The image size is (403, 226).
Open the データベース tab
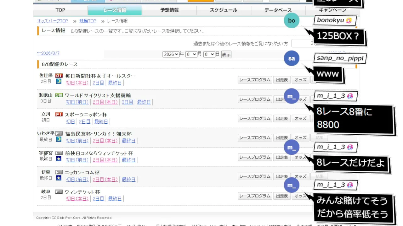tap(278, 10)
